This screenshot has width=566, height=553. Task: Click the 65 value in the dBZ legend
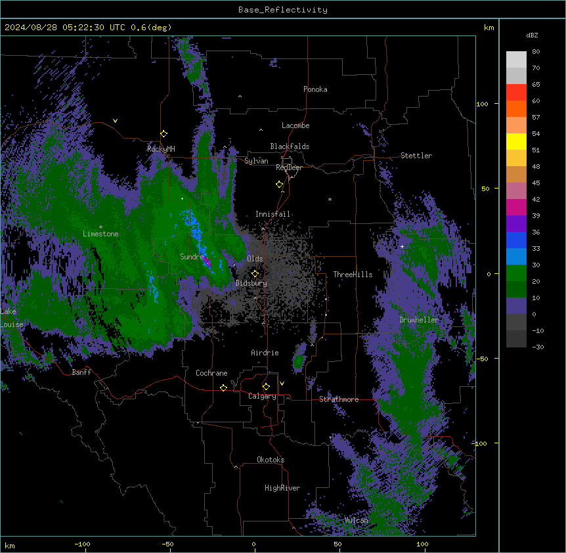tap(536, 85)
